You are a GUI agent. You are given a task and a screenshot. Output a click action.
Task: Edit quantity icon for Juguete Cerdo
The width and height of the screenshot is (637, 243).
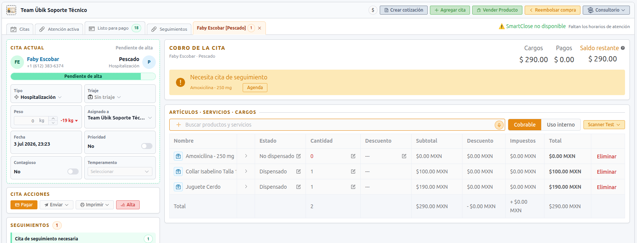(x=353, y=187)
